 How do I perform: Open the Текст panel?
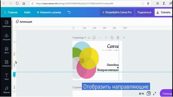(6, 77)
